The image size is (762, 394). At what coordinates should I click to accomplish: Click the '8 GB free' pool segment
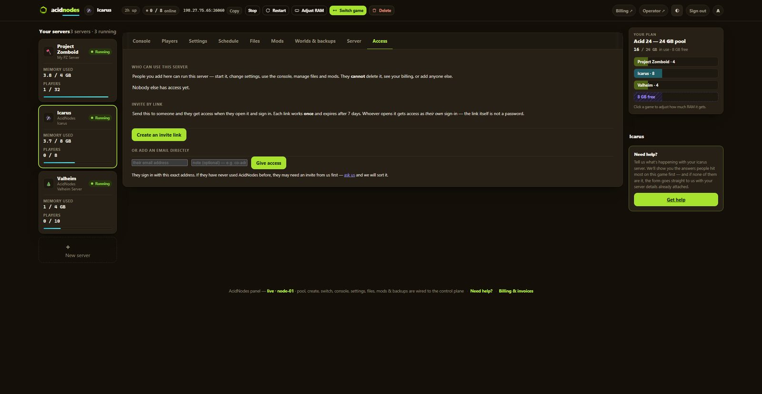tap(676, 97)
